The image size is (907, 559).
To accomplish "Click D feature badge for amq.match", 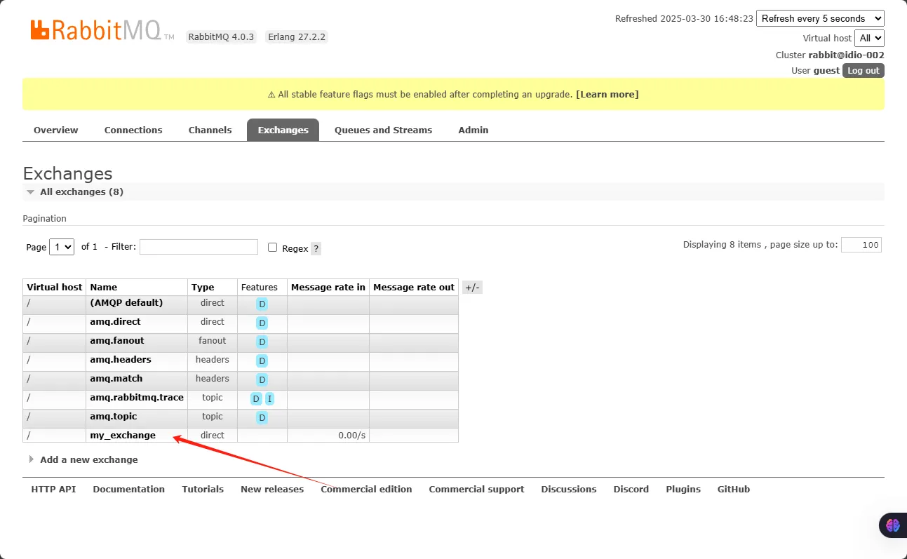I will [262, 380].
